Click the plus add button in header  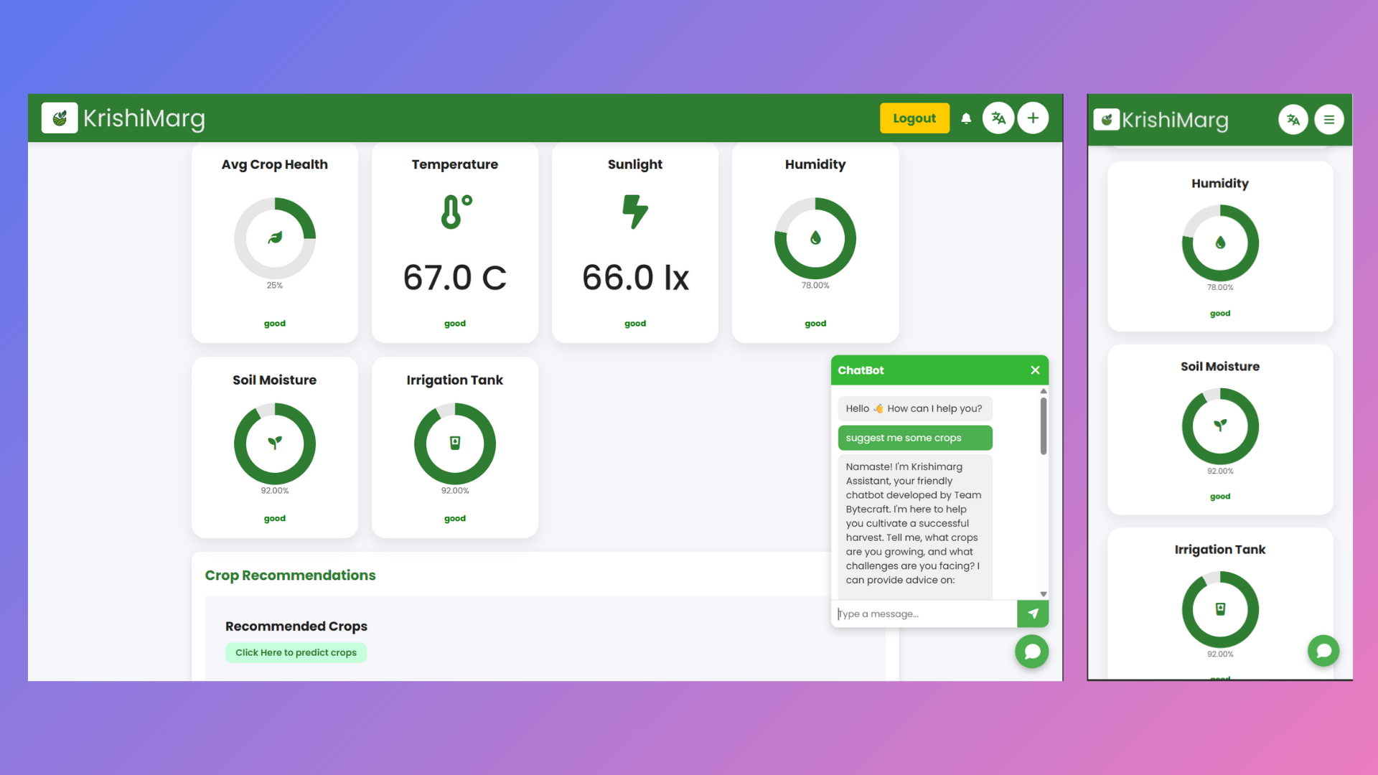pos(1033,118)
